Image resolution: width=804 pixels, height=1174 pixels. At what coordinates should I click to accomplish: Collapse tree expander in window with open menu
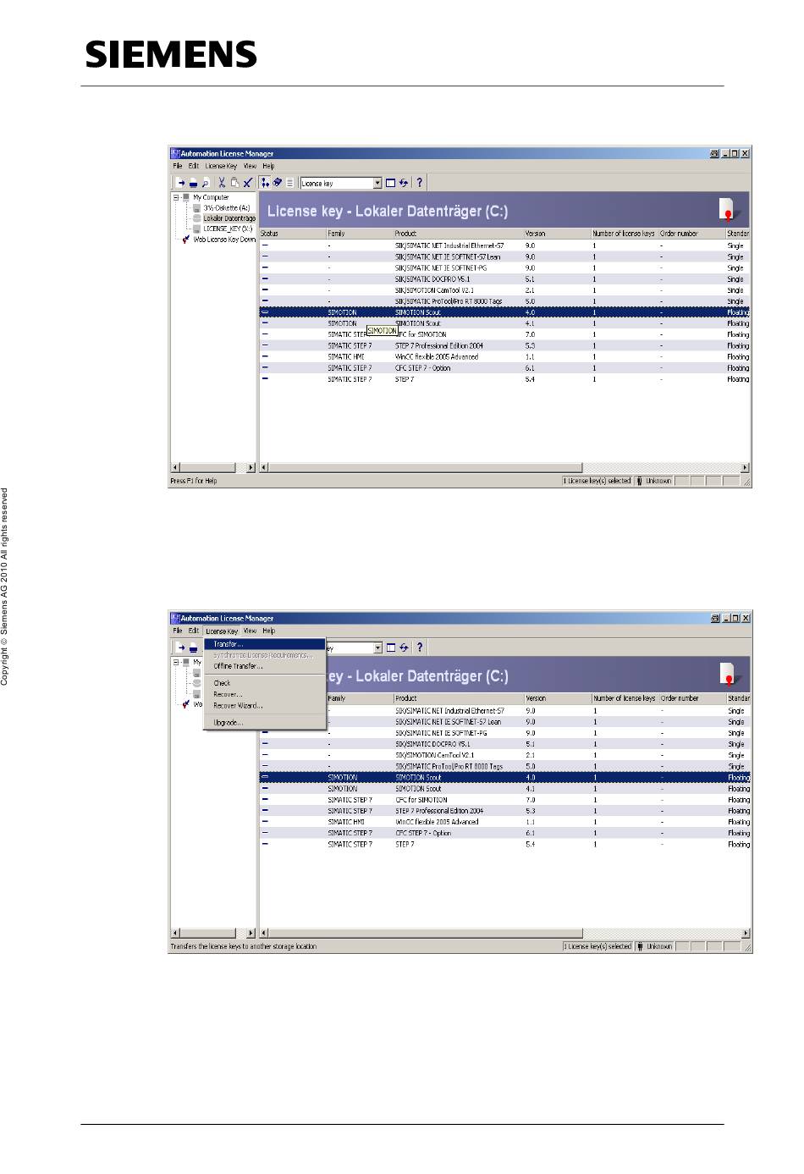(176, 662)
